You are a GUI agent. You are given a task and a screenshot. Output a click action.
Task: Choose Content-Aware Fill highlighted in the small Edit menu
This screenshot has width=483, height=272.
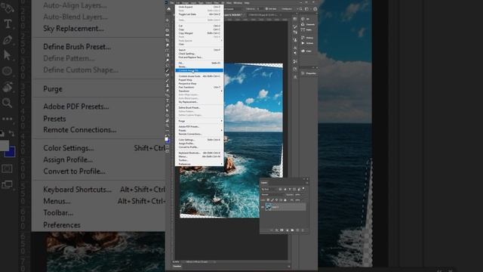199,70
